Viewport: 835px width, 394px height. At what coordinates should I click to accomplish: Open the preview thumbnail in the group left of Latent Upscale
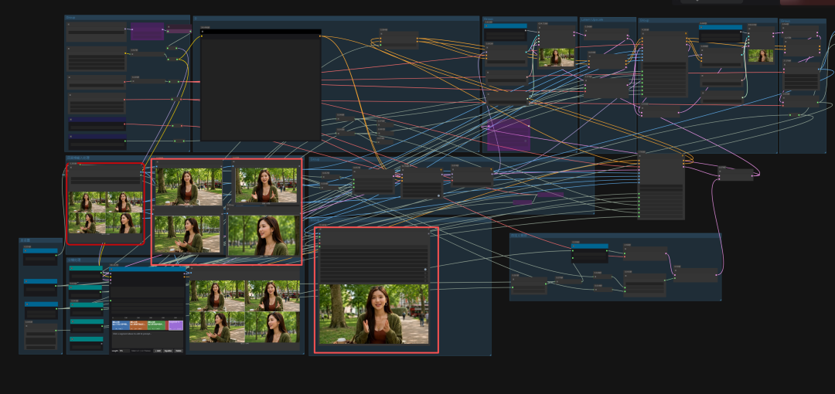tap(556, 57)
